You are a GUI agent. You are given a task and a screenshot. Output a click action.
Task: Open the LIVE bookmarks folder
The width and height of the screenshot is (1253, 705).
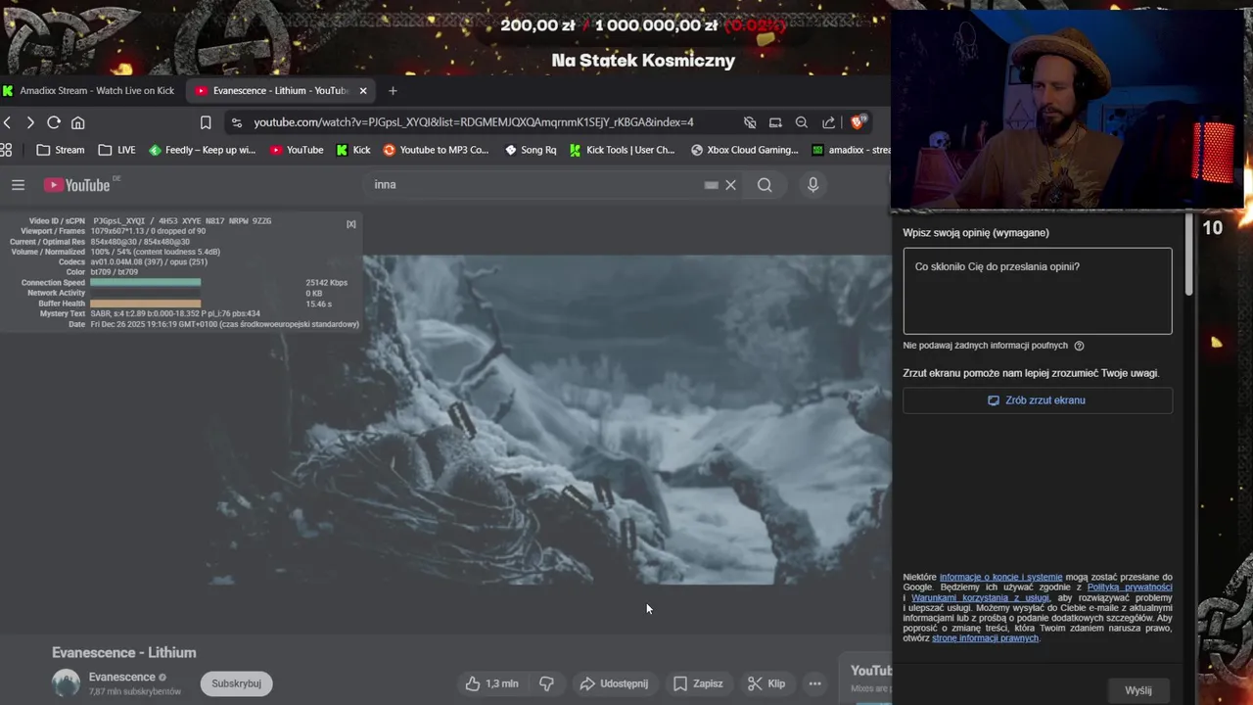click(116, 150)
